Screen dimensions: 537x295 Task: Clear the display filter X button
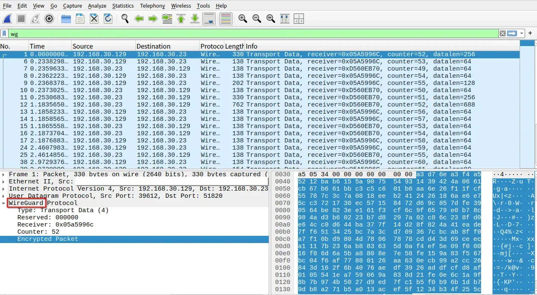(x=502, y=33)
